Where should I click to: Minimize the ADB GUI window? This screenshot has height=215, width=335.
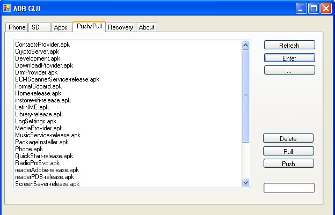(x=301, y=9)
